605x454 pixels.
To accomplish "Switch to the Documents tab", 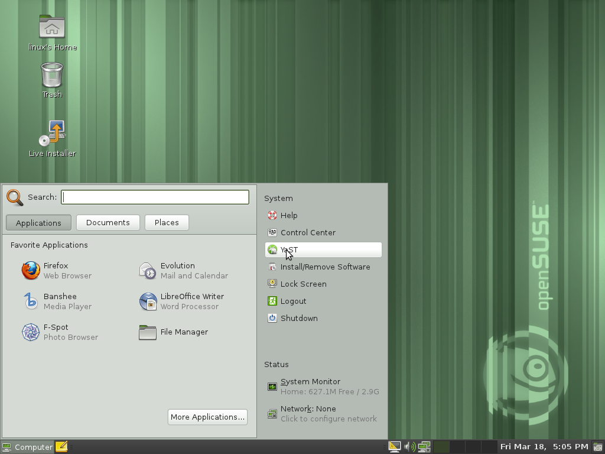I will click(x=108, y=223).
